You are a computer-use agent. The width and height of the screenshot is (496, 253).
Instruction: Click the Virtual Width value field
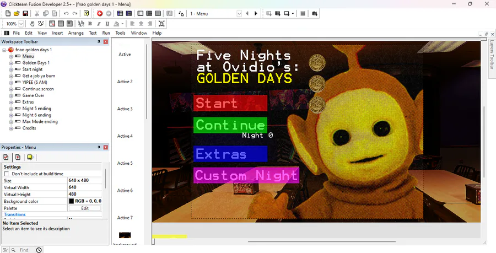click(x=85, y=187)
